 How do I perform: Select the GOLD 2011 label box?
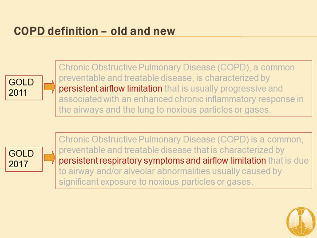pos(24,88)
